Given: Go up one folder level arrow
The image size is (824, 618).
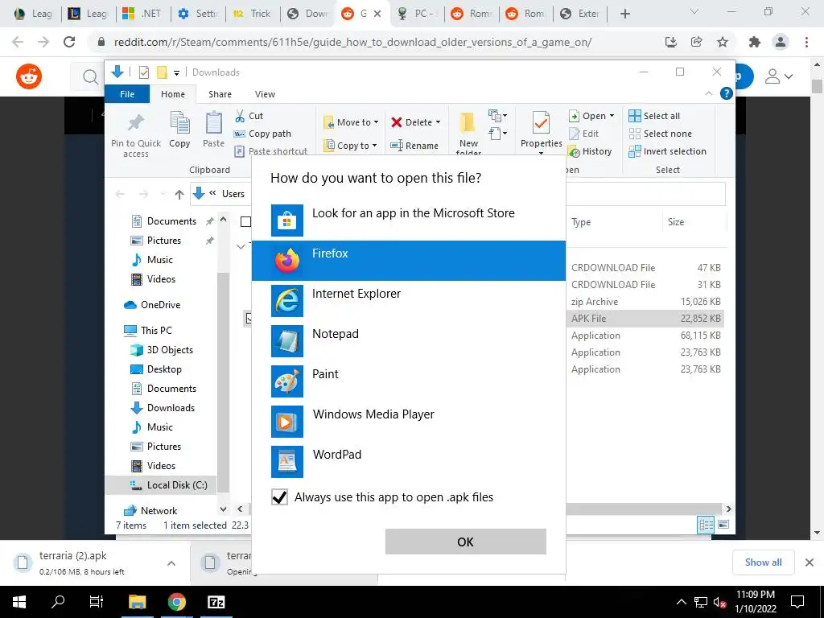Looking at the screenshot, I should (x=179, y=195).
